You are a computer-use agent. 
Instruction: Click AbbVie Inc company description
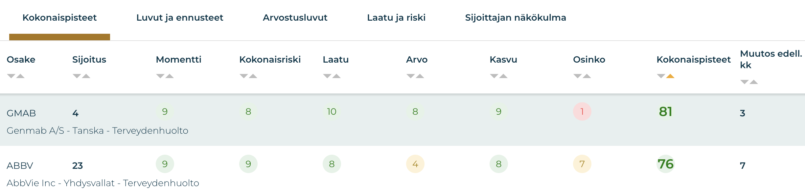(x=103, y=183)
